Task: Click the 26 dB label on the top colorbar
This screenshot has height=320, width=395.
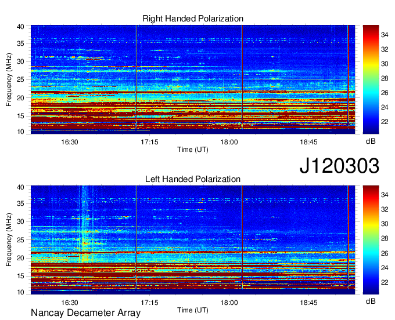Action: [385, 93]
